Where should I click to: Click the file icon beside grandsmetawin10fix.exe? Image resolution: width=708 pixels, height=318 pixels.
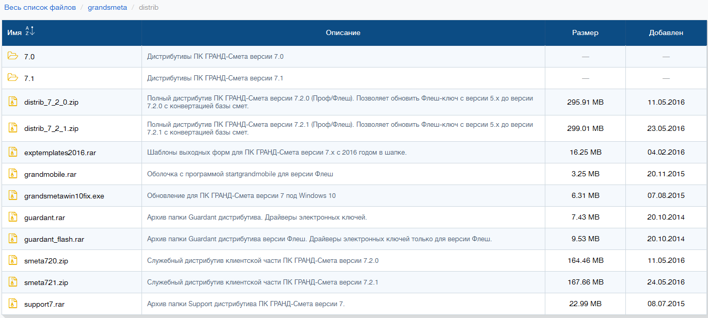[x=13, y=195]
